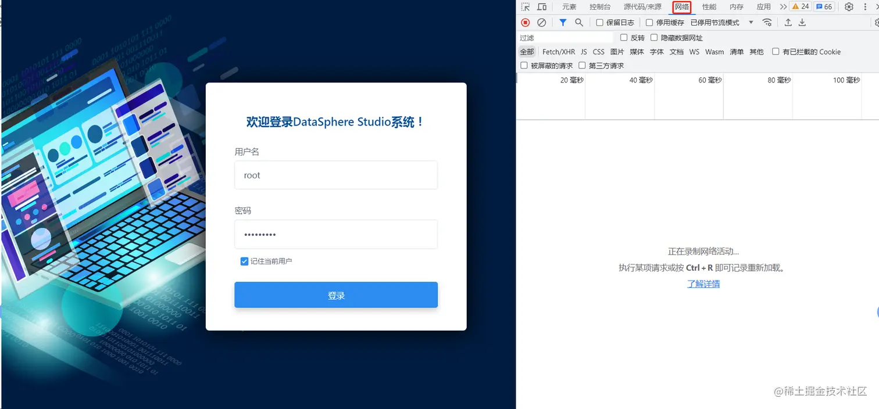Enable 保留日志 preserve log checkbox
This screenshot has width=879, height=409.
(600, 23)
